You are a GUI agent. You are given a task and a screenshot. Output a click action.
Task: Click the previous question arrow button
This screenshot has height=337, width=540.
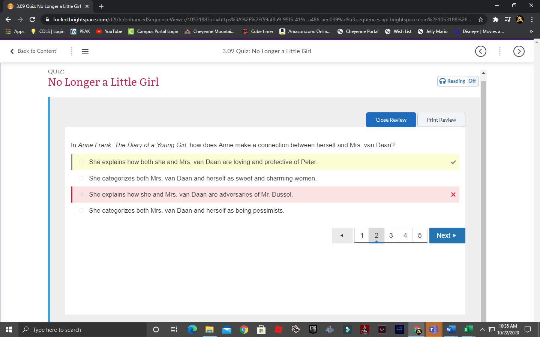click(x=342, y=236)
